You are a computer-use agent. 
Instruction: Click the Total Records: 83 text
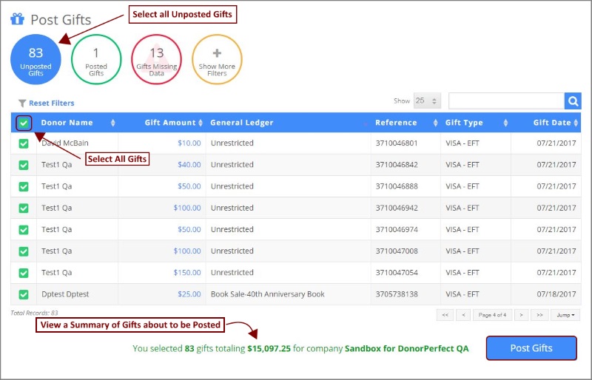pos(34,313)
